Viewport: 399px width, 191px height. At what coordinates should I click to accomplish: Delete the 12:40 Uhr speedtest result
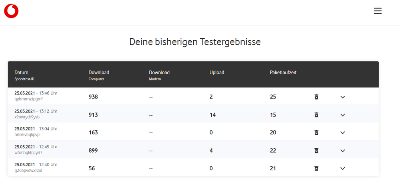pos(316,168)
